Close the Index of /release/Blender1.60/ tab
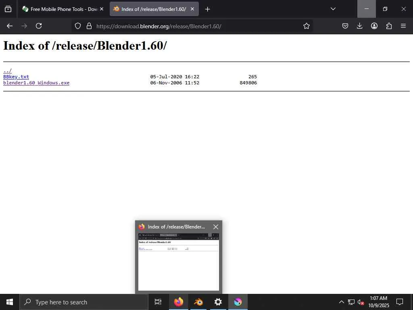This screenshot has width=413, height=310. tap(192, 9)
